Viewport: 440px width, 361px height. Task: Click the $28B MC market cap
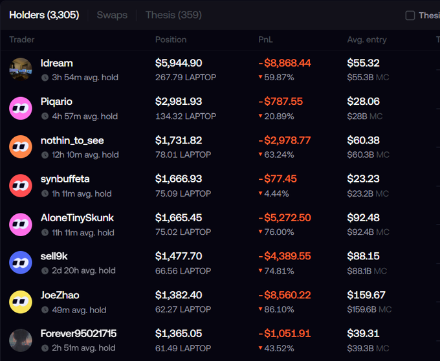(x=365, y=116)
